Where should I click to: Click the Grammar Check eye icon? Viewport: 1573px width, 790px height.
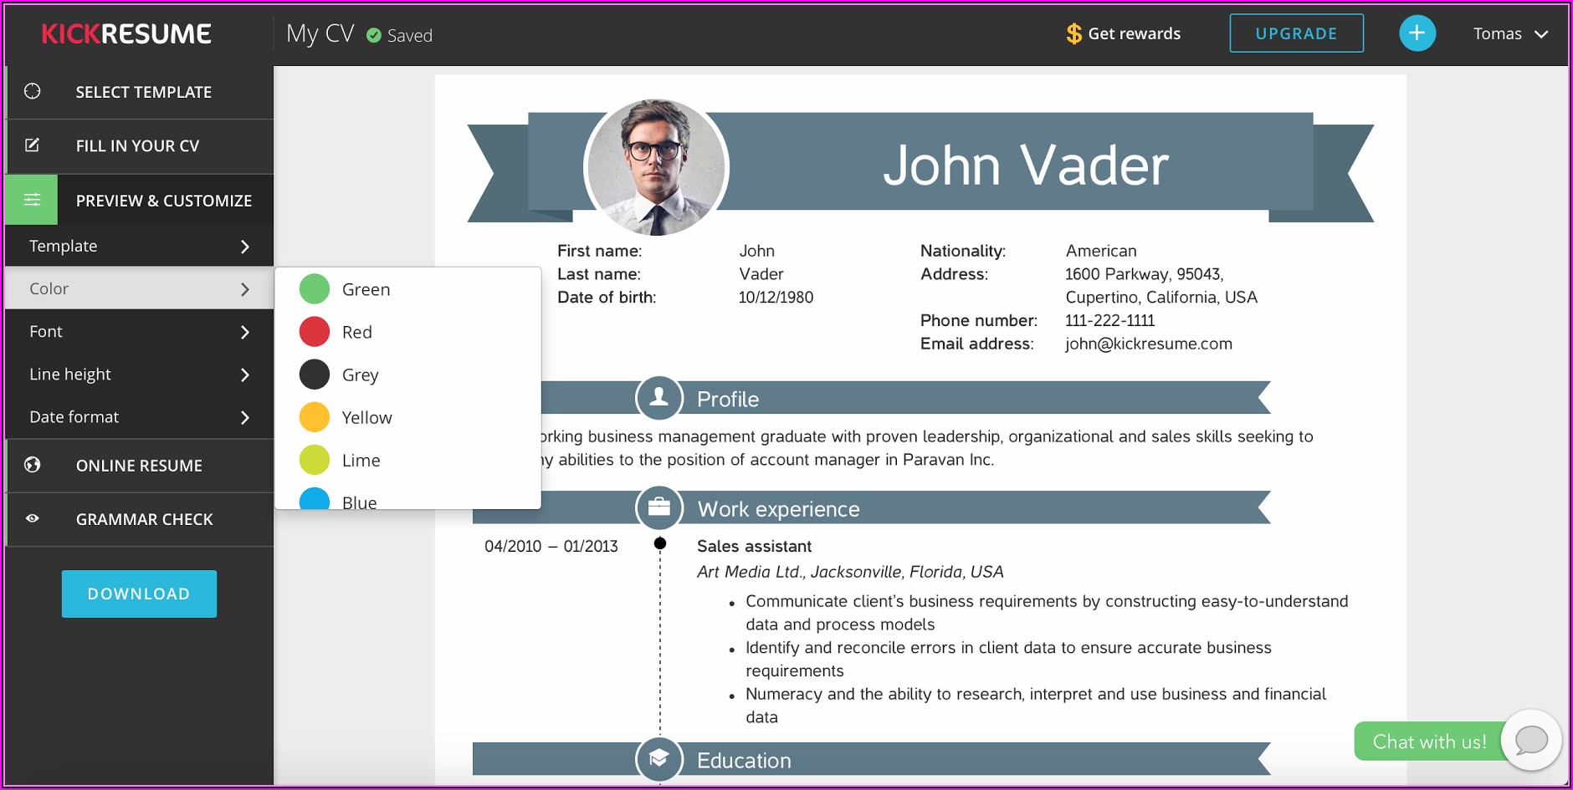33,518
